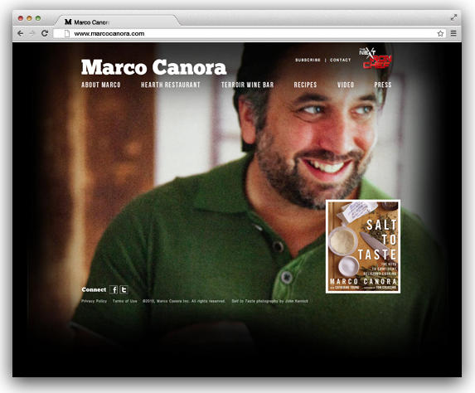
Task: Open the Twitter connect icon
Action: tap(124, 289)
